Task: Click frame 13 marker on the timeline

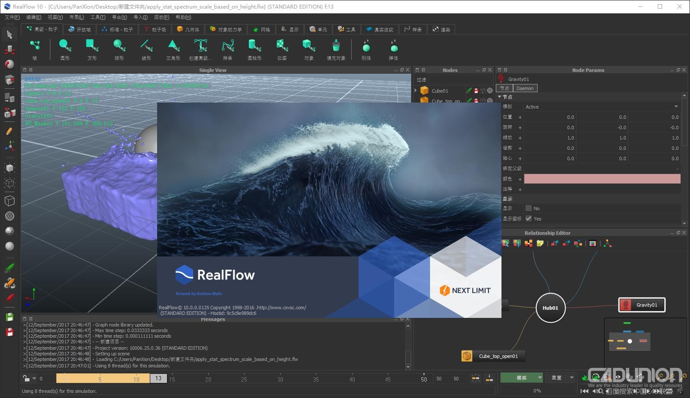Action: [158, 379]
